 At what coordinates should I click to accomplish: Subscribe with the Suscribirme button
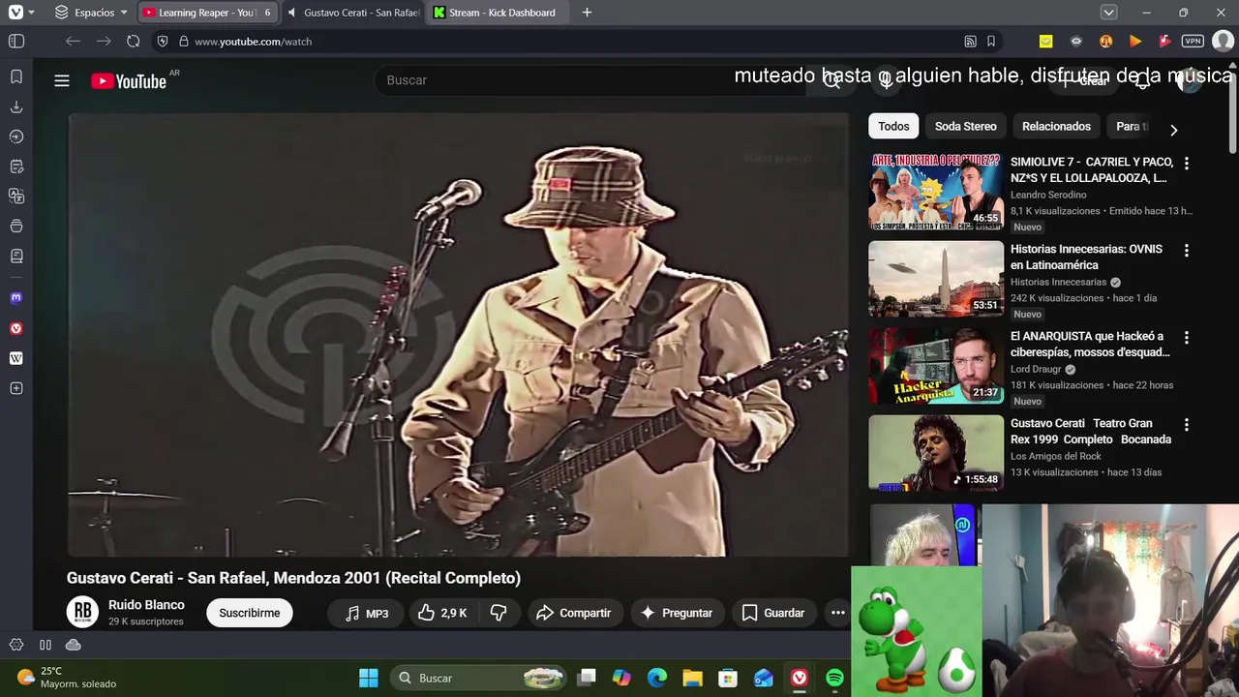[x=249, y=613]
